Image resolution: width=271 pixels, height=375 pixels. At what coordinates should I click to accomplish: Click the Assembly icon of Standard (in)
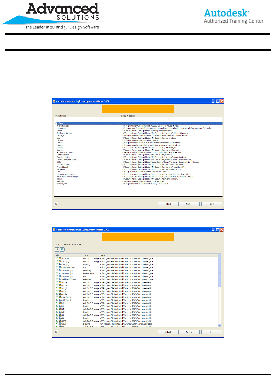pyautogui.click(x=60, y=270)
